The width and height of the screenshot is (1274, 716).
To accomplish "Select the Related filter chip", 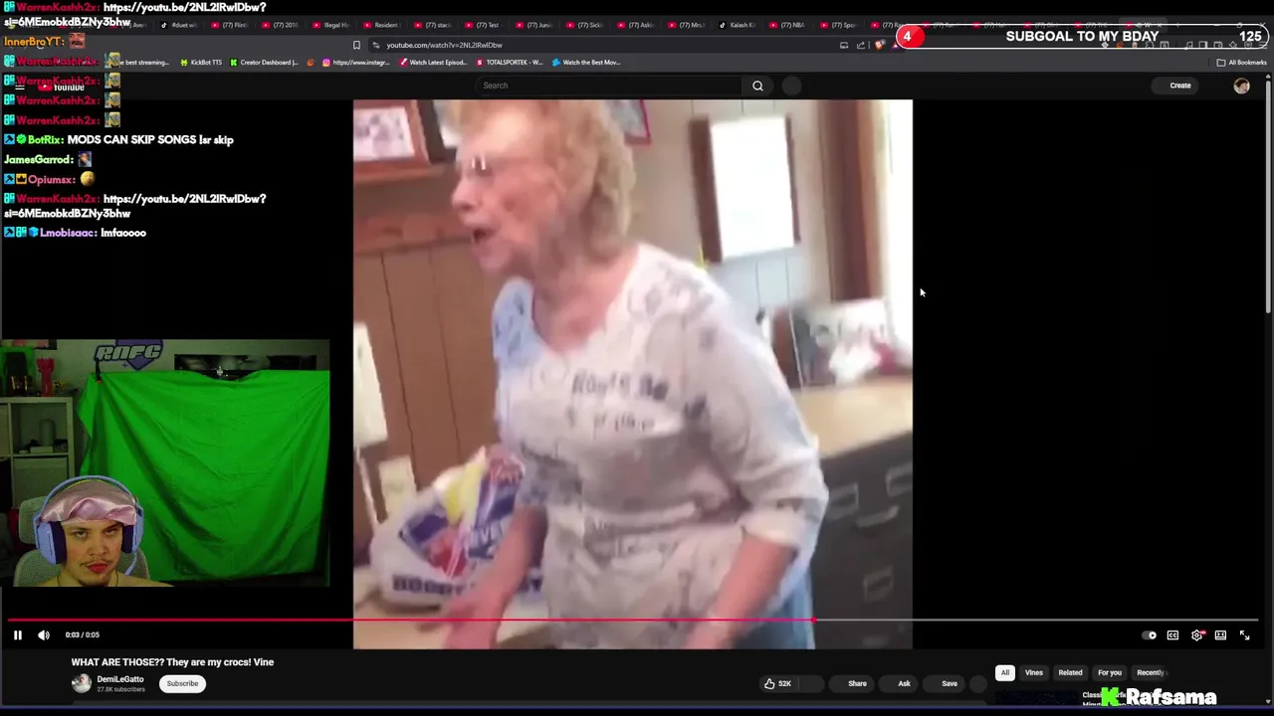I will point(1070,672).
